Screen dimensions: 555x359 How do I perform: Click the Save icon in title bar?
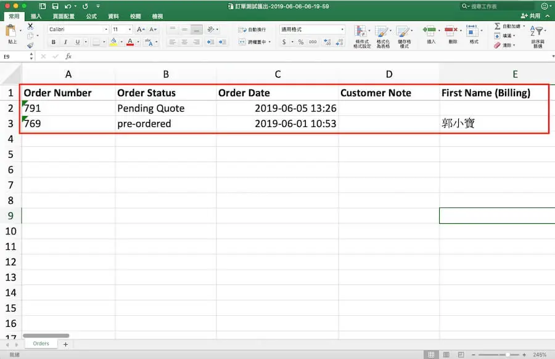[55, 6]
